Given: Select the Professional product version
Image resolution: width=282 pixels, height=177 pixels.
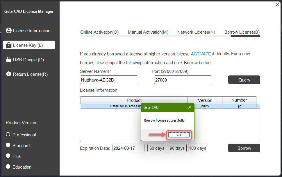Looking at the screenshot, I should tap(8, 135).
